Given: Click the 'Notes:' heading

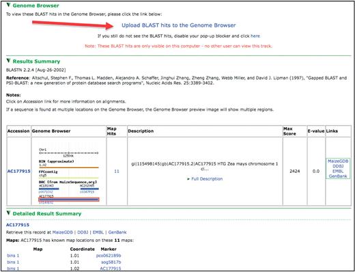Looking at the screenshot, I should click(x=14, y=95).
